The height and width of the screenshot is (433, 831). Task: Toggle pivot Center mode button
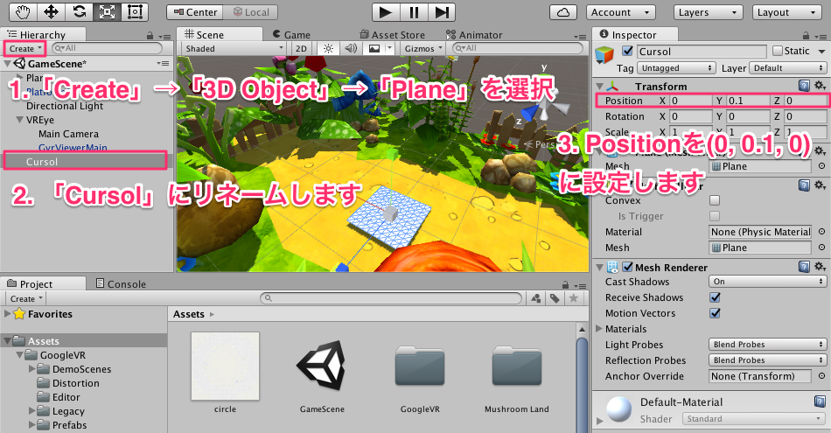(195, 12)
